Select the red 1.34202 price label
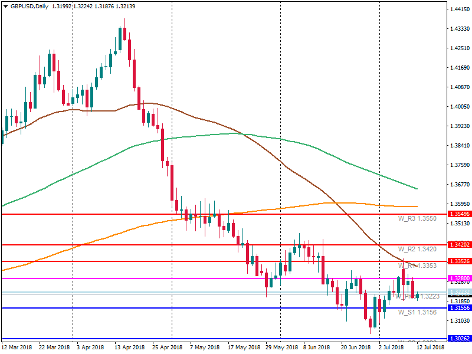 point(458,244)
